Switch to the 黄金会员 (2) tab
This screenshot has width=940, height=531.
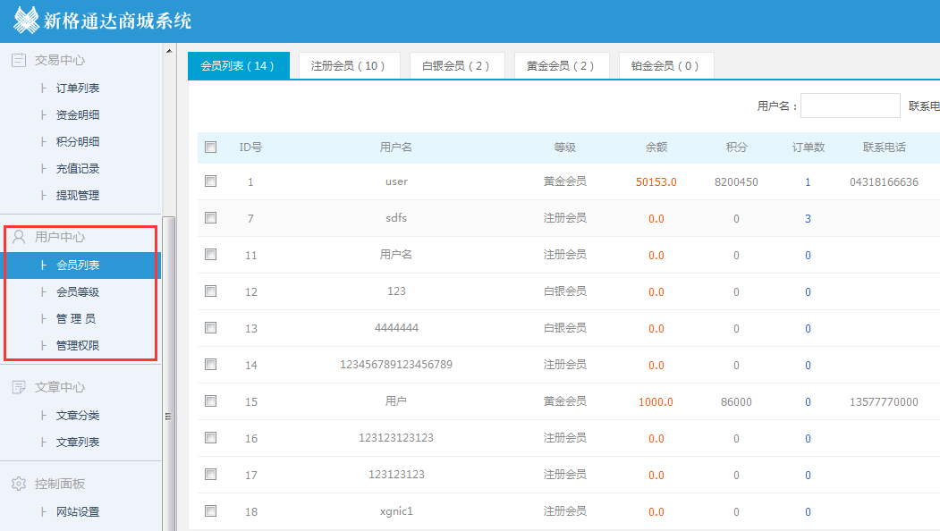(x=560, y=66)
